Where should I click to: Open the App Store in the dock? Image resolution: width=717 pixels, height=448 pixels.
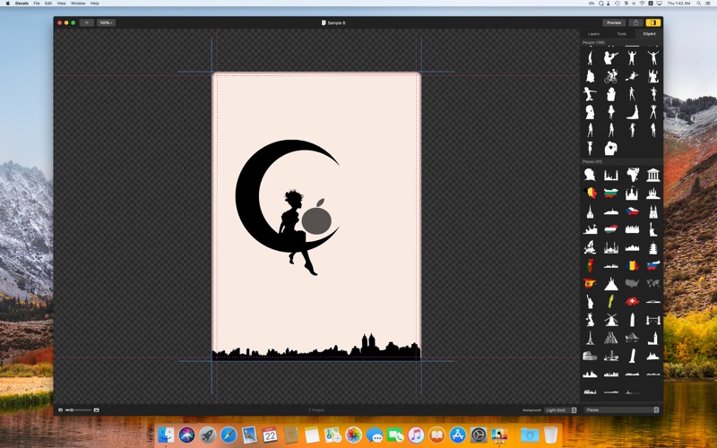457,435
